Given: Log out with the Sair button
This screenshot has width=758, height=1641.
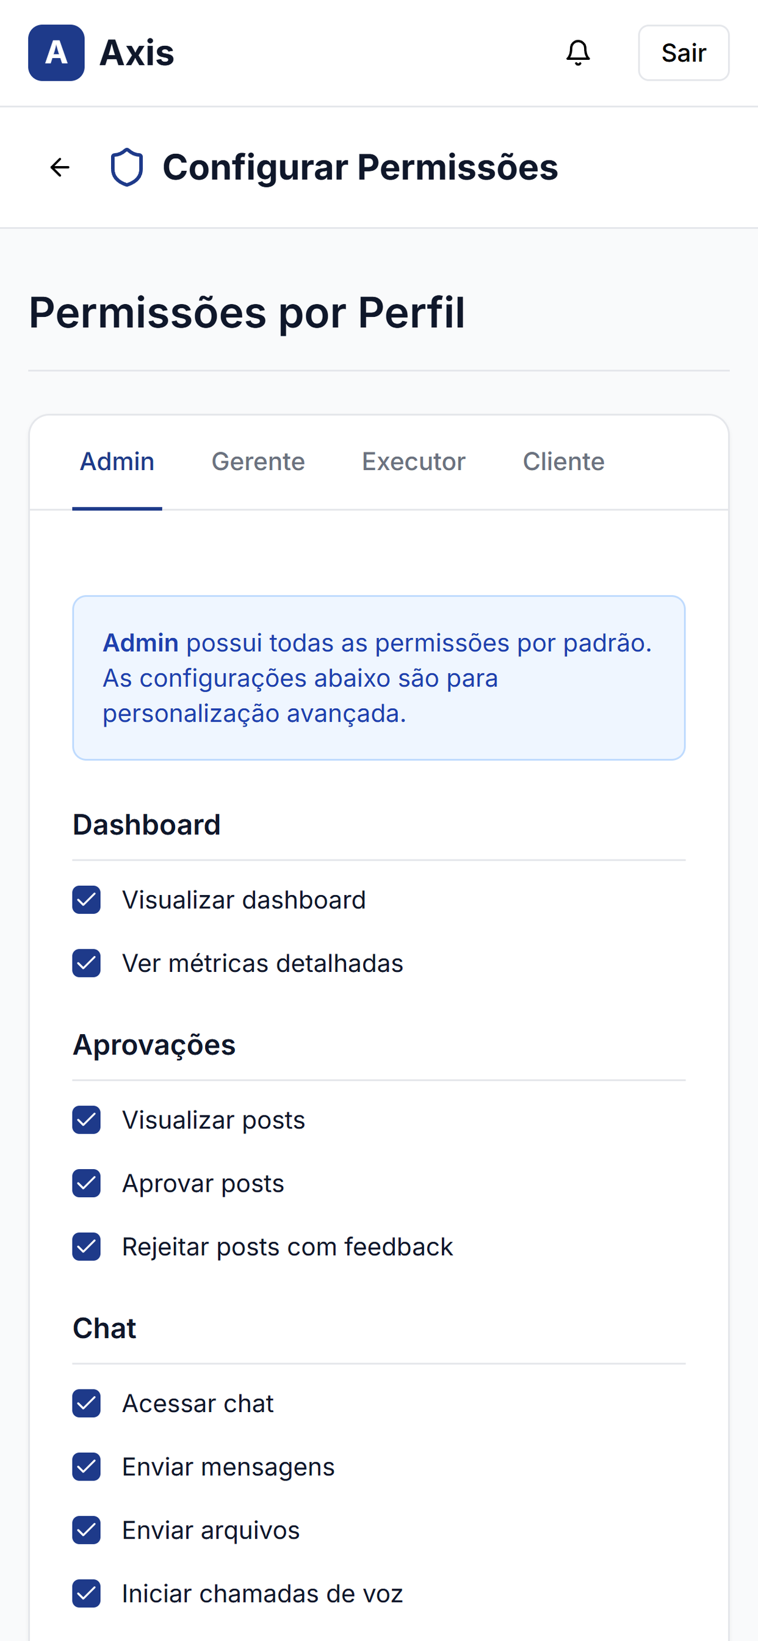Looking at the screenshot, I should [x=684, y=53].
